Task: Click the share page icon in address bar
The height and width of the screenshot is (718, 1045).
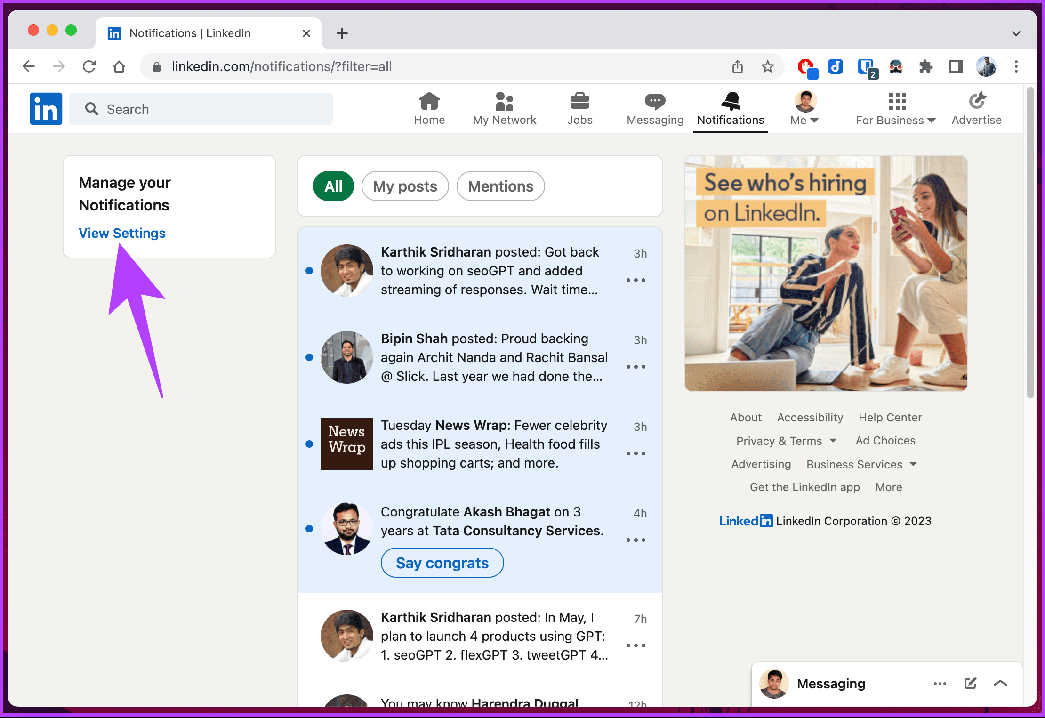Action: coord(738,66)
